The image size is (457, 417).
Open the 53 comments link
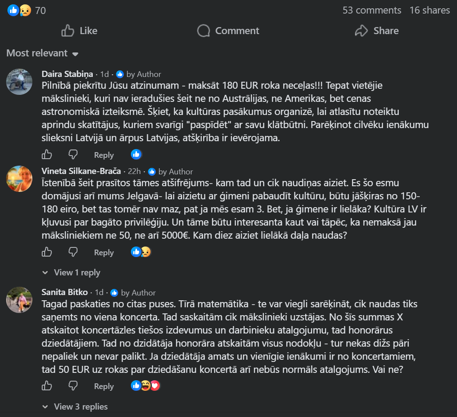(372, 10)
